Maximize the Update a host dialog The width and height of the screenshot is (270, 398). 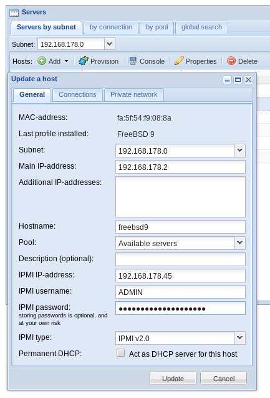pyautogui.click(x=238, y=80)
